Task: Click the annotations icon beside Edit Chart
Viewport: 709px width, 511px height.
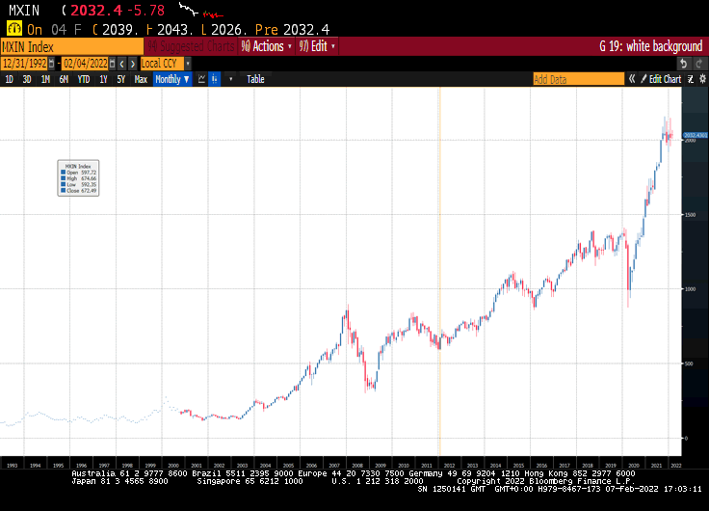Action: click(x=691, y=79)
